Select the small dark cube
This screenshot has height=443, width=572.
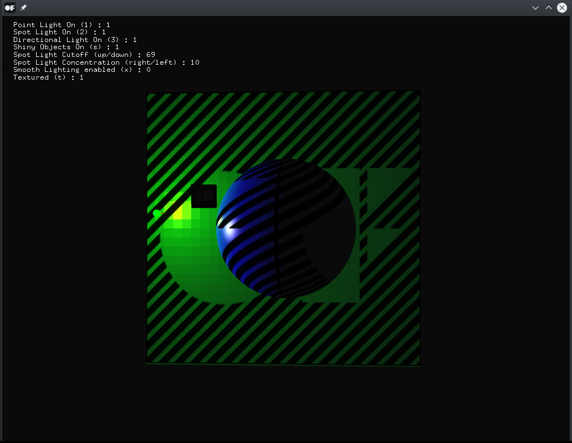205,196
